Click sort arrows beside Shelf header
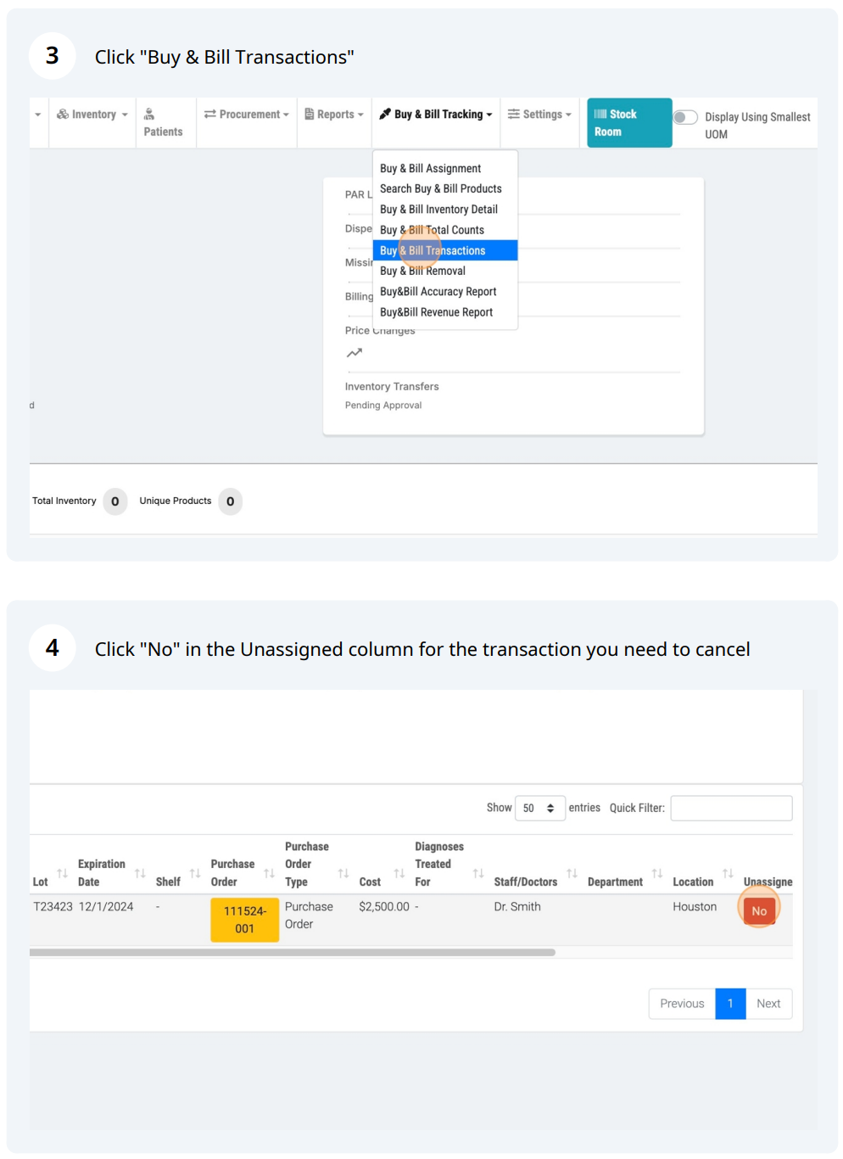Viewport: 843px width, 1159px height. [x=195, y=873]
